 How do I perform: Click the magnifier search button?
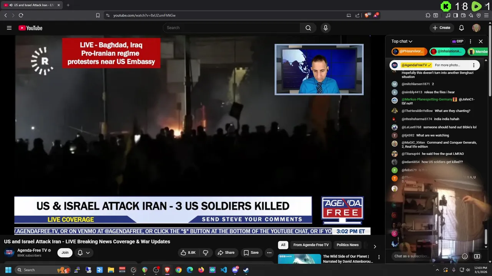[x=308, y=28]
